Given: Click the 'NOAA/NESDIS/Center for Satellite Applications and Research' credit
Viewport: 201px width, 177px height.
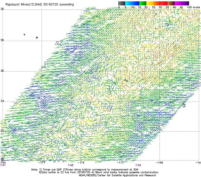Looking at the screenshot, I should (117, 175).
